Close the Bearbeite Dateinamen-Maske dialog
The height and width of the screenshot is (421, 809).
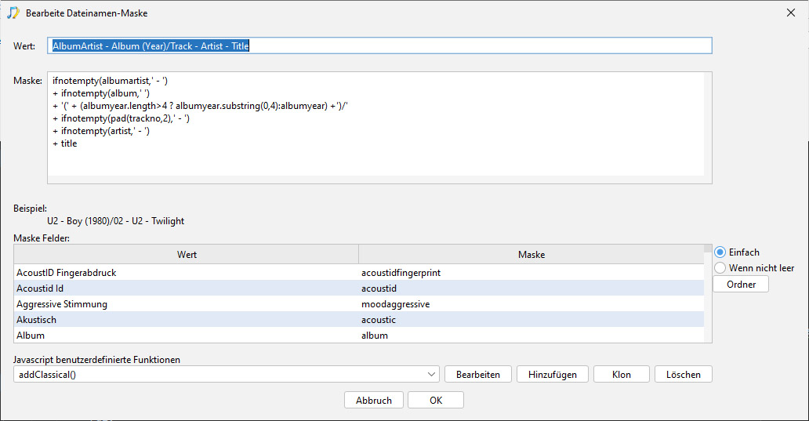pos(790,13)
